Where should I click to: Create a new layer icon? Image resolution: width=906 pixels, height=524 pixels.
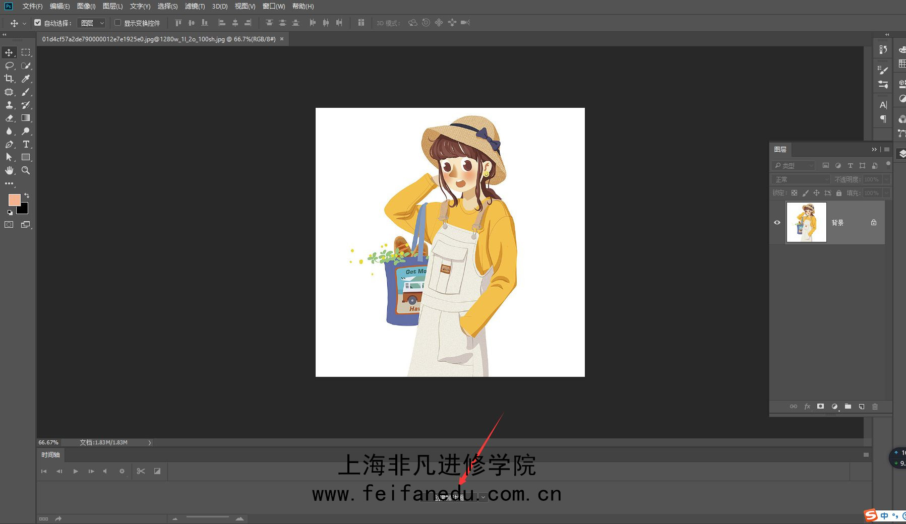pyautogui.click(x=862, y=406)
